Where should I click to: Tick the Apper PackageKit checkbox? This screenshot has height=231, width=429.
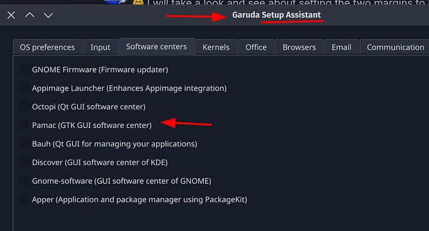pos(24,199)
